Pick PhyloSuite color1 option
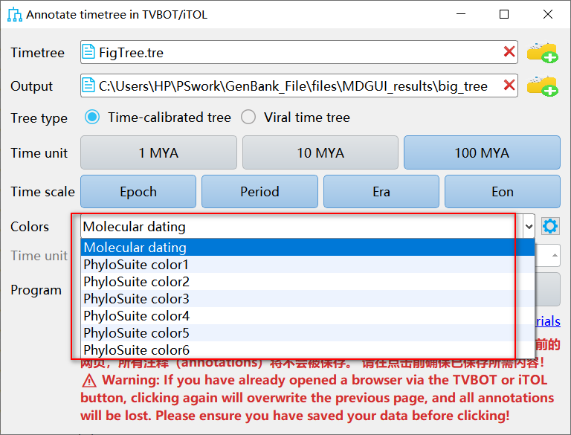The height and width of the screenshot is (435, 571). click(x=307, y=265)
